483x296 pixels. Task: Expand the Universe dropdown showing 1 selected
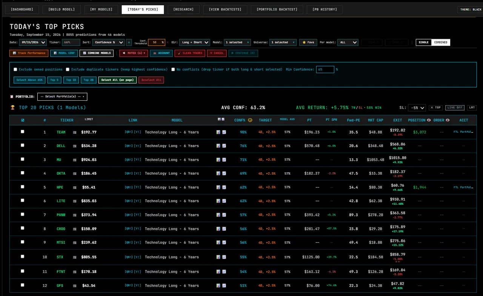click(283, 43)
